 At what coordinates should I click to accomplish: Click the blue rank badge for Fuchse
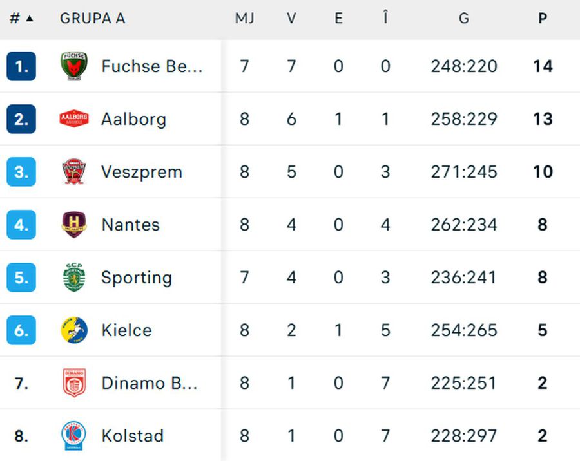(21, 66)
